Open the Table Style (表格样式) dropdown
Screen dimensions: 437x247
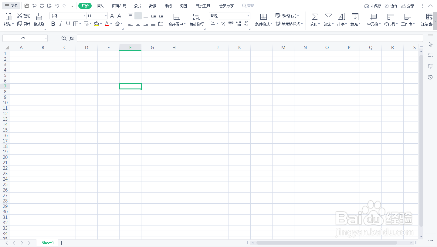[287, 16]
